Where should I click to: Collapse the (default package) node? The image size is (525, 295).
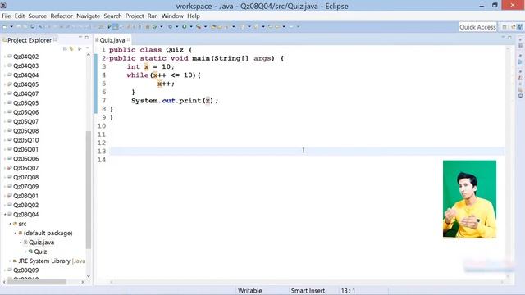point(16,233)
